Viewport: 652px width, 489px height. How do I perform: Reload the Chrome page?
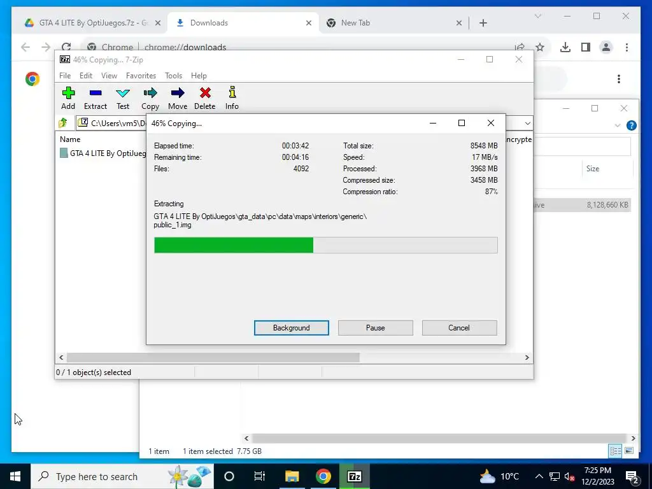[x=66, y=46]
